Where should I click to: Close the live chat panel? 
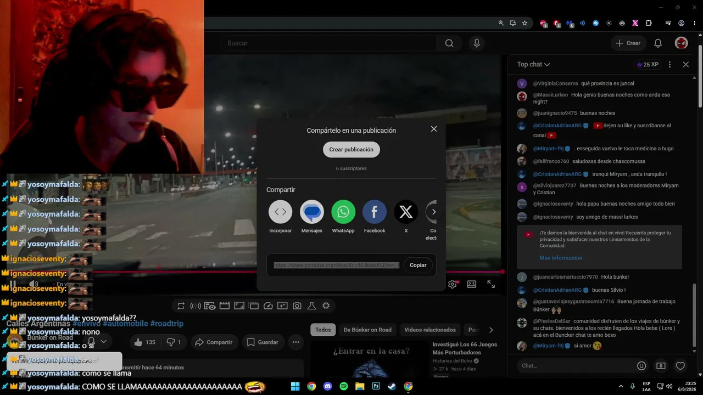pos(686,64)
